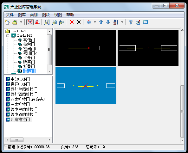188x153 pixels.
Task: Click the 中分电梯门 block icon
Action: point(8,79)
